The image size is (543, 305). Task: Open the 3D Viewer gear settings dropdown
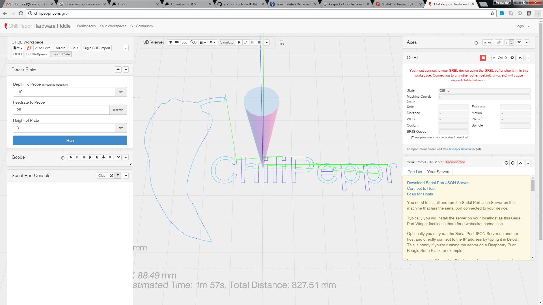tap(212, 42)
